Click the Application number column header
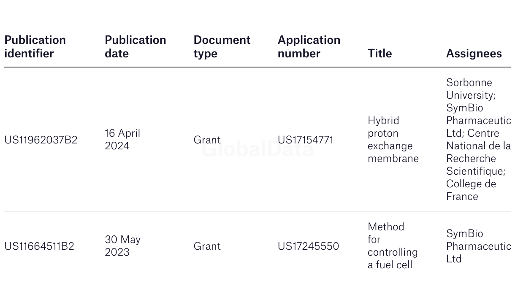The image size is (515, 297). (309, 46)
